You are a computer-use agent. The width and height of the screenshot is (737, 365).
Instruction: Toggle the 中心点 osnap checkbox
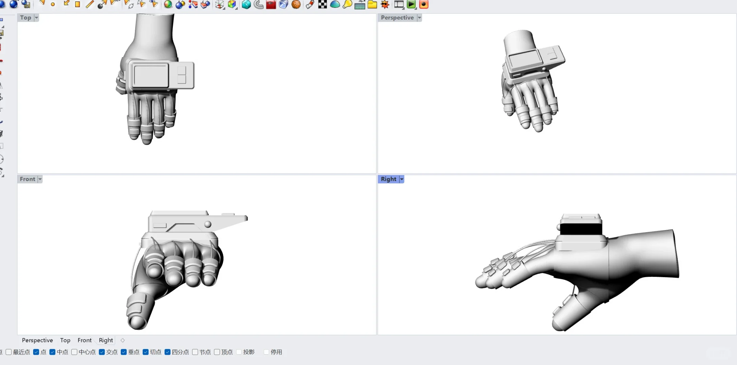coord(74,352)
